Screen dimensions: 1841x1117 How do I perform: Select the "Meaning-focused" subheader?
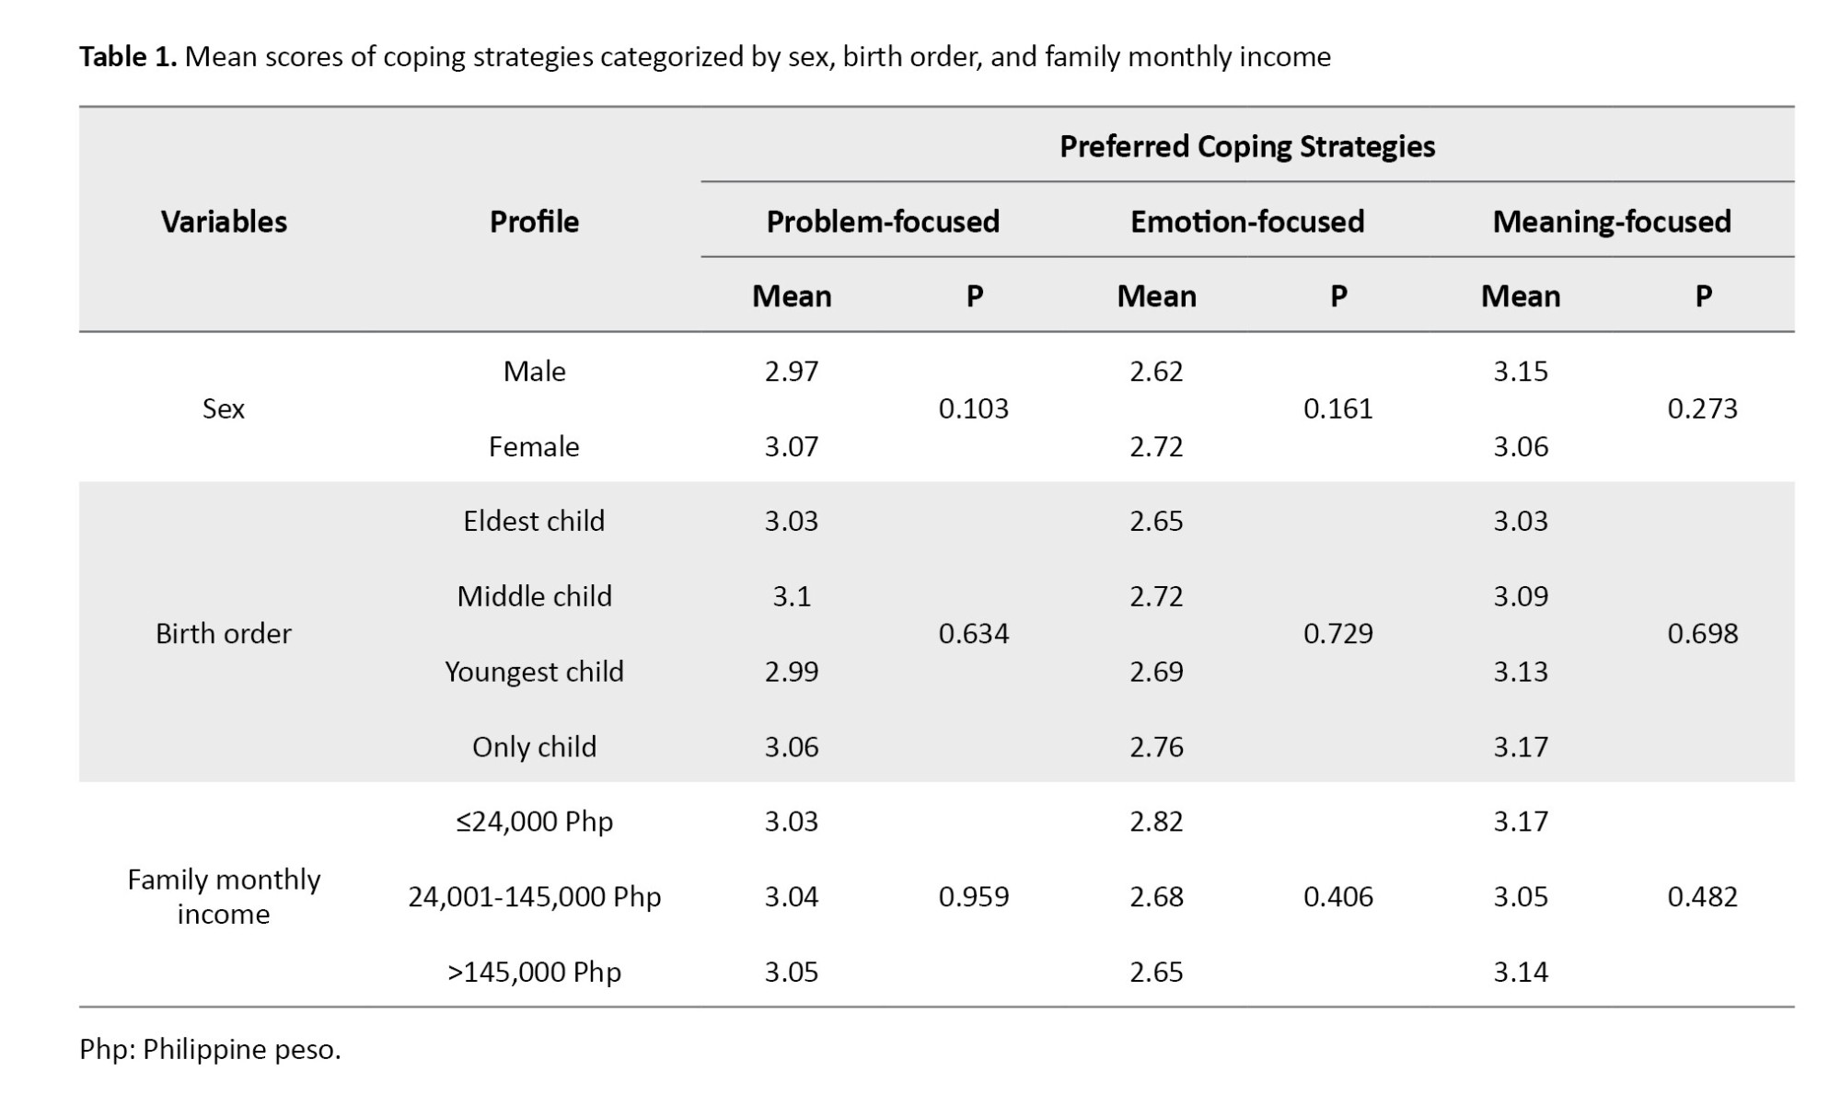(x=1611, y=222)
